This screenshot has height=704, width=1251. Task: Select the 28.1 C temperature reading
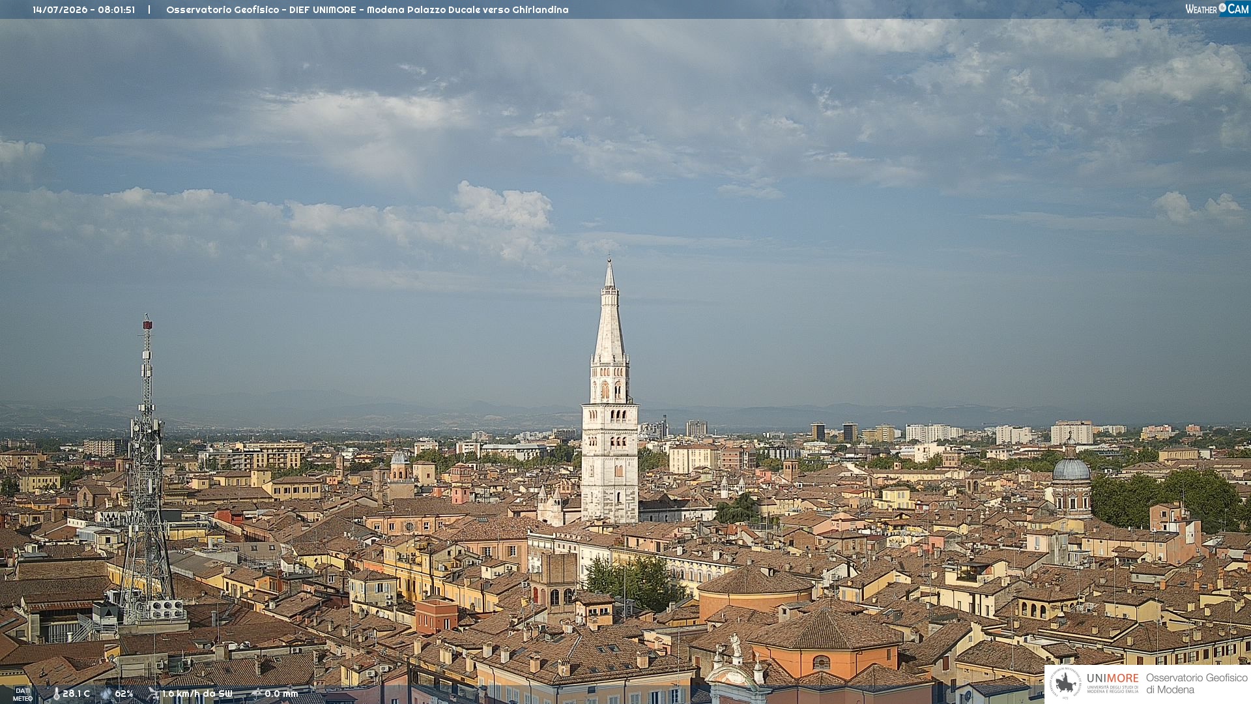(x=76, y=694)
